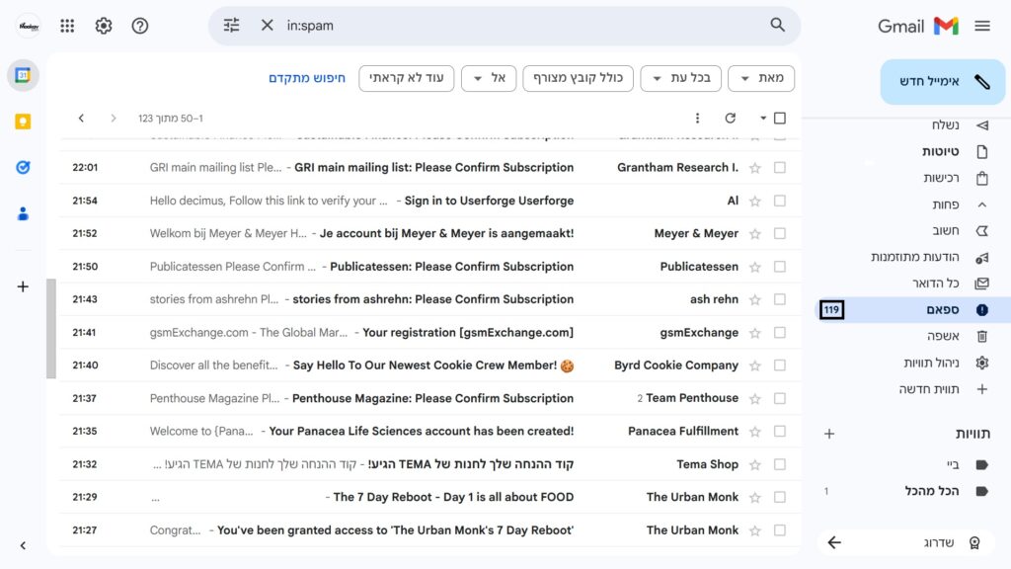Toggle the עוד לא קראתי unread filter
Image resolution: width=1011 pixels, height=569 pixels.
point(406,78)
